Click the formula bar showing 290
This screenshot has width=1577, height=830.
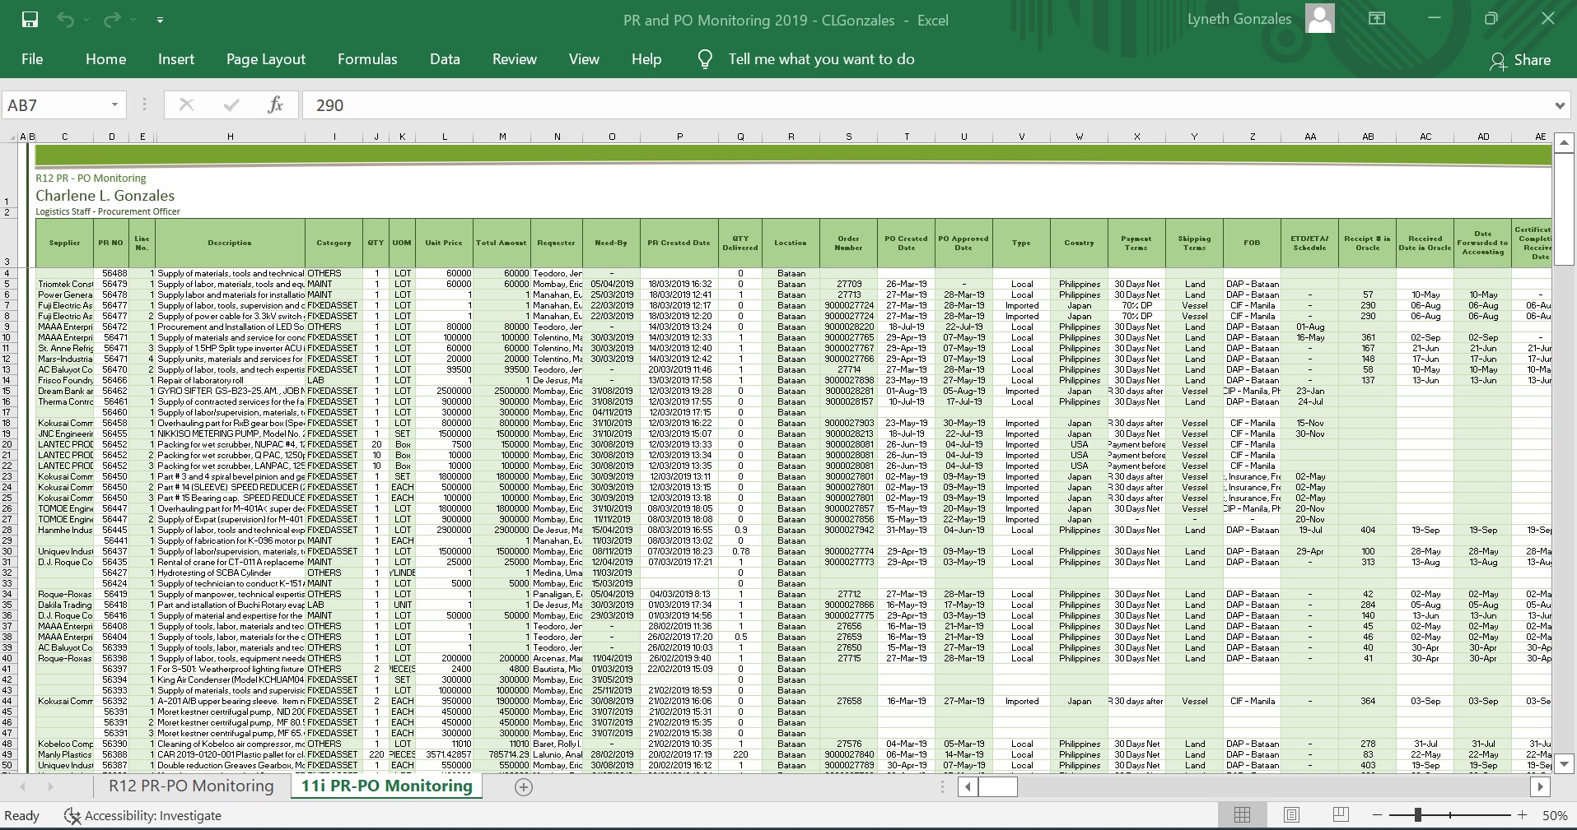click(926, 105)
